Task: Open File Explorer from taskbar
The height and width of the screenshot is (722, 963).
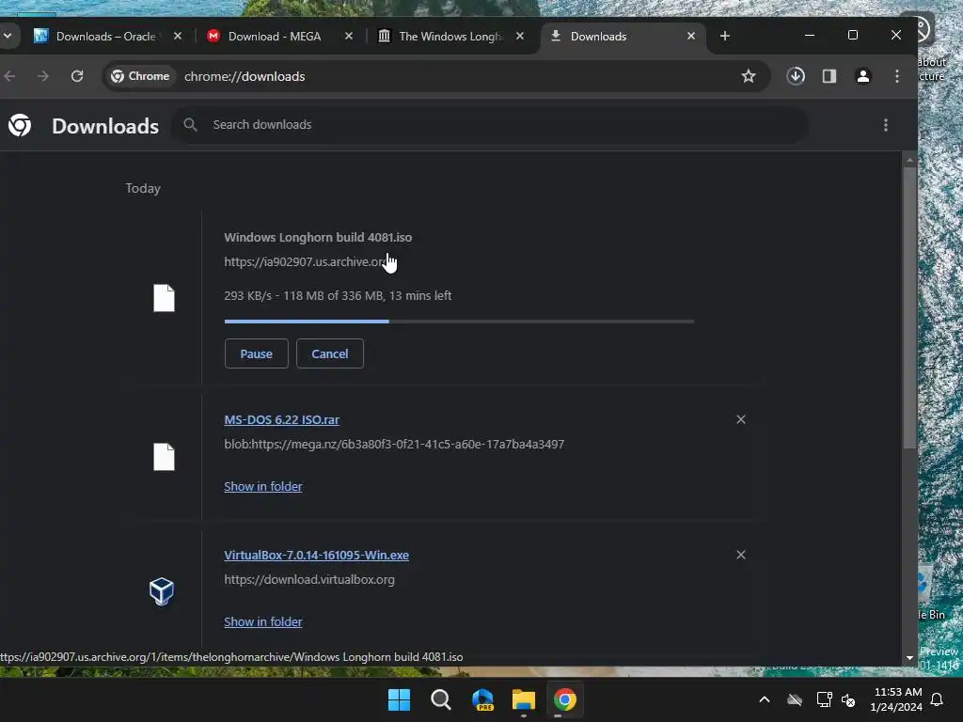Action: click(524, 699)
